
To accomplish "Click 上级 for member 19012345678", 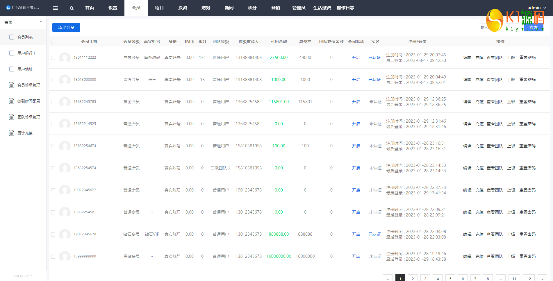I will point(511,234).
